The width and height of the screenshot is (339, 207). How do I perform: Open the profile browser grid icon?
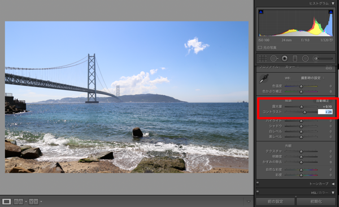pyautogui.click(x=329, y=68)
